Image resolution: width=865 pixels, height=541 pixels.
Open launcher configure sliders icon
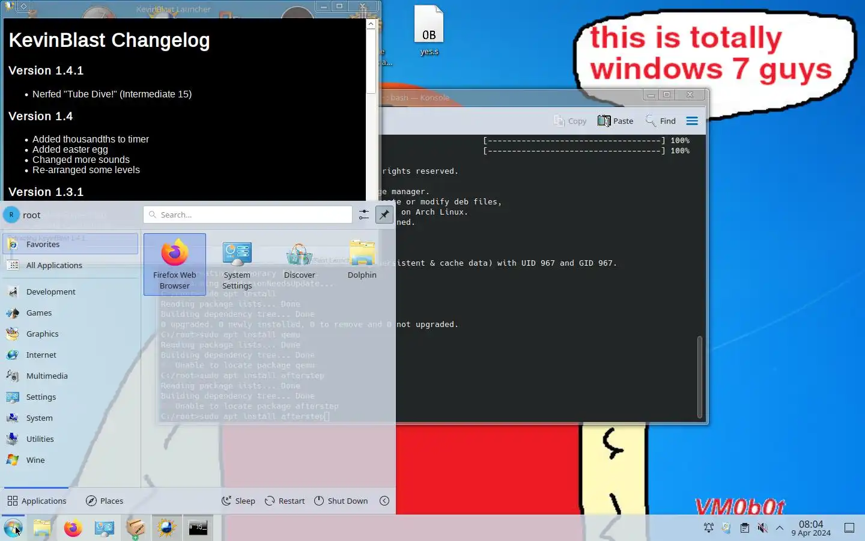pos(364,215)
